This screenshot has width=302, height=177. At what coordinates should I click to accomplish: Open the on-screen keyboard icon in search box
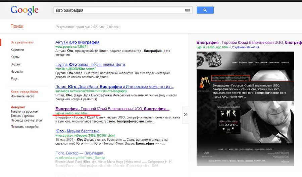(187, 10)
